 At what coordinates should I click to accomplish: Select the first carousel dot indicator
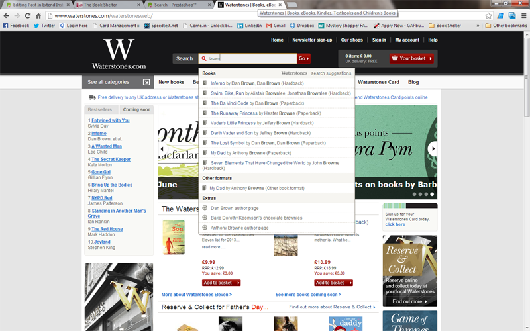point(414,194)
